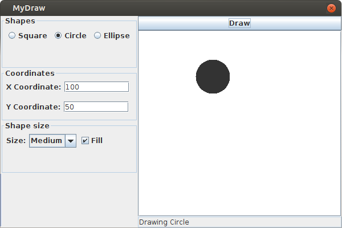The image size is (342, 228).
Task: Click the filled black circle on canvas
Action: coord(213,76)
